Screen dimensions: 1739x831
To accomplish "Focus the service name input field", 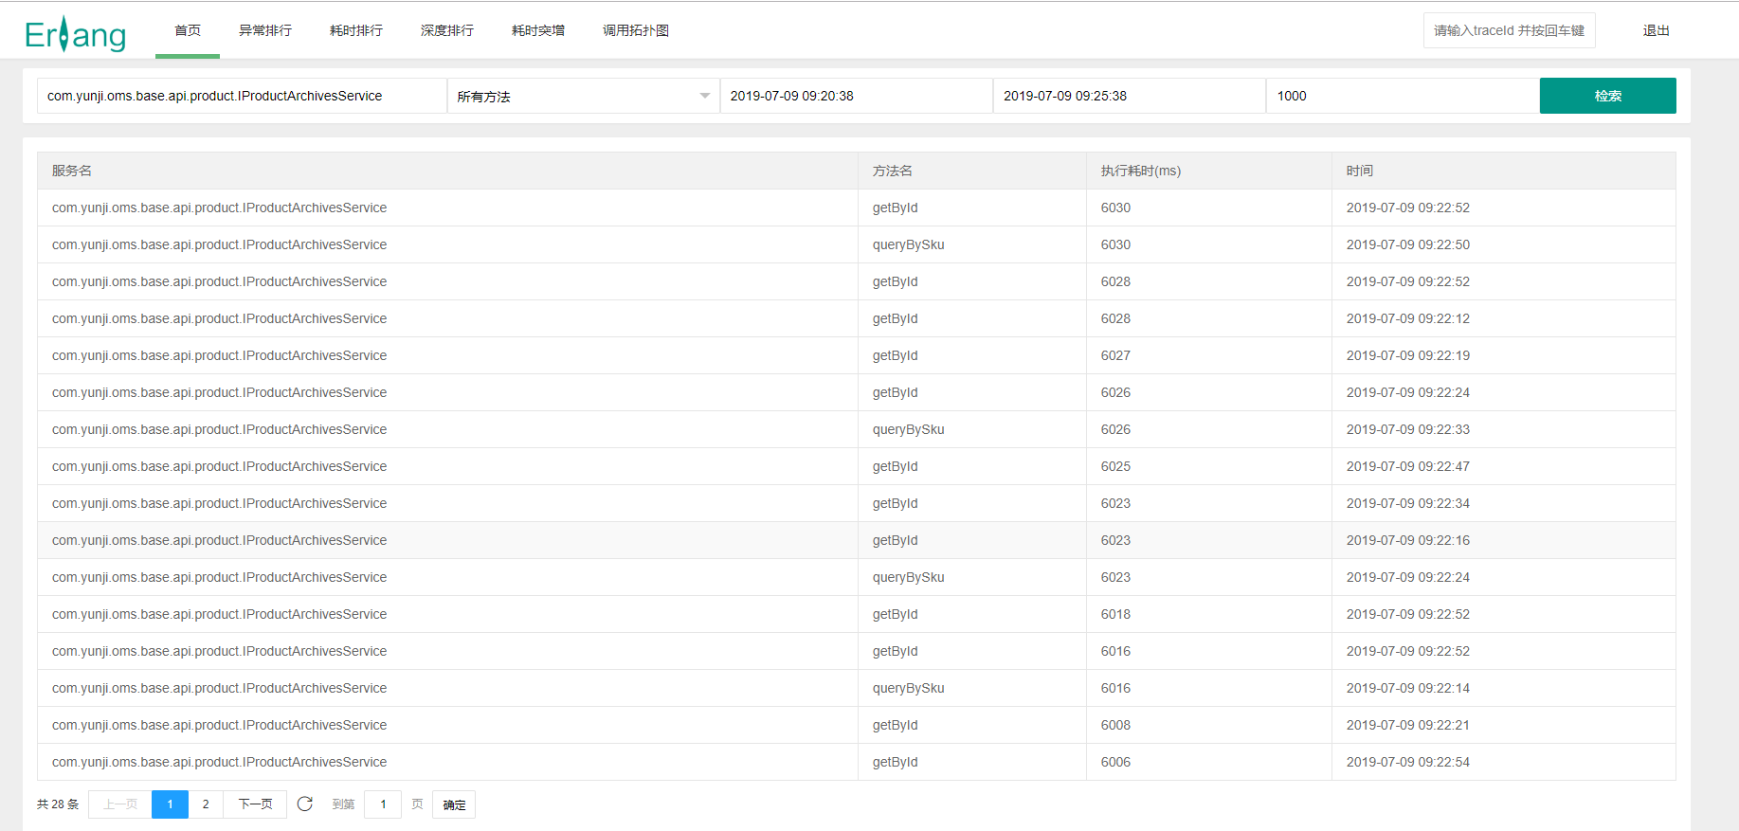I will 242,96.
